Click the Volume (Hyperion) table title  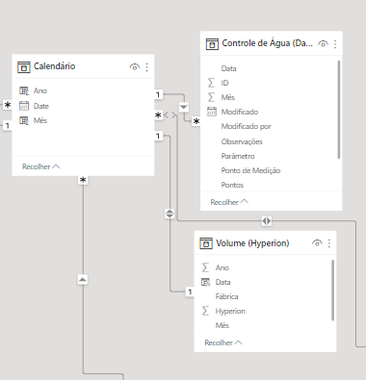252,243
